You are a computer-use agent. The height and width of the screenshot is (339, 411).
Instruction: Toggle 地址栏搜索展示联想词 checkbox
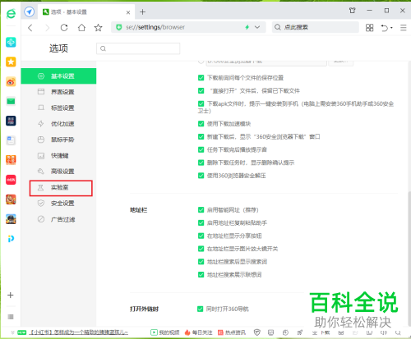pyautogui.click(x=201, y=274)
